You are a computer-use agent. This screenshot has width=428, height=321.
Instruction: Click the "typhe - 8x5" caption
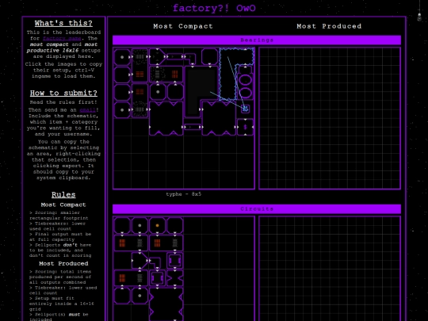(184, 194)
